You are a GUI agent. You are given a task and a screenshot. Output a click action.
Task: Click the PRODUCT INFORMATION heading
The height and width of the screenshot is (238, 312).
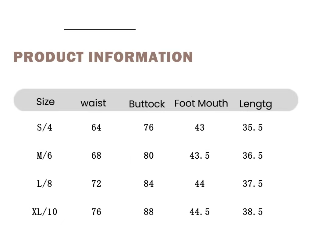coord(103,57)
